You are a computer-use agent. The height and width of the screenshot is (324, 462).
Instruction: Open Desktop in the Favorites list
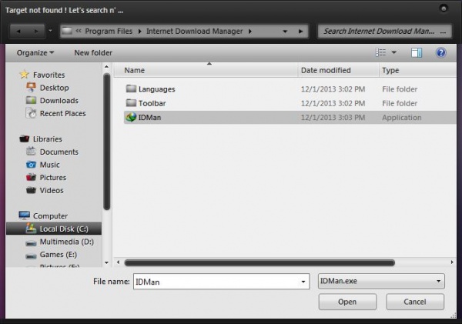click(x=54, y=88)
